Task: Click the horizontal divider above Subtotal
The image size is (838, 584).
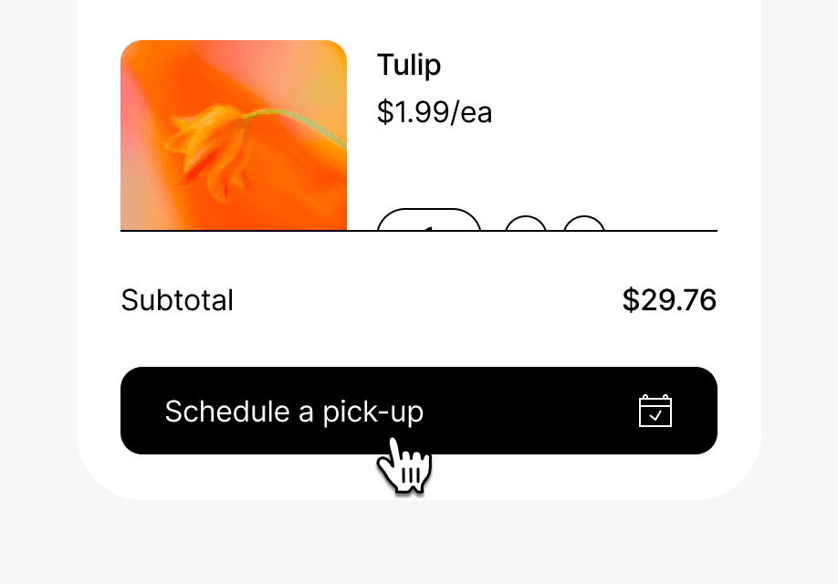Action: [419, 231]
